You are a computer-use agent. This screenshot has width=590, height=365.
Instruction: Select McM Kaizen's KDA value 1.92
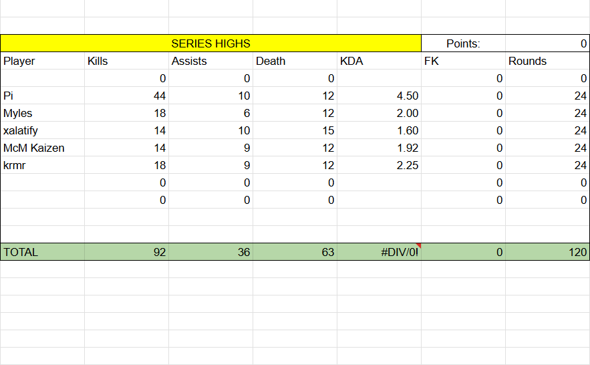(380, 148)
